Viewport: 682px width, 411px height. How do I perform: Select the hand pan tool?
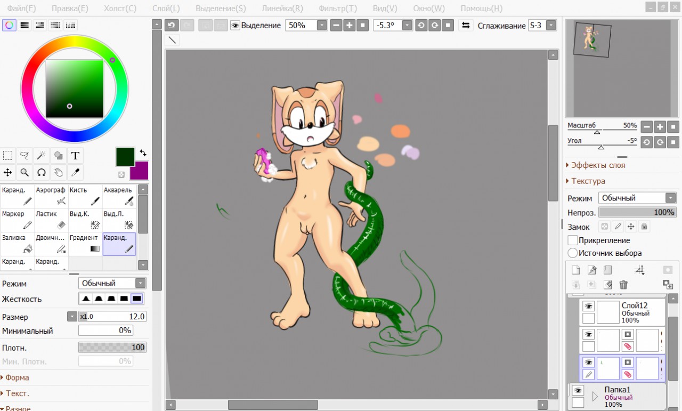pos(58,172)
